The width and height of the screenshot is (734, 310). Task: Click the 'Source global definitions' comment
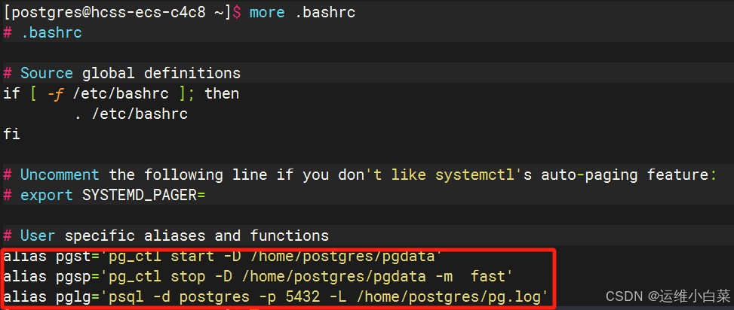click(x=130, y=74)
